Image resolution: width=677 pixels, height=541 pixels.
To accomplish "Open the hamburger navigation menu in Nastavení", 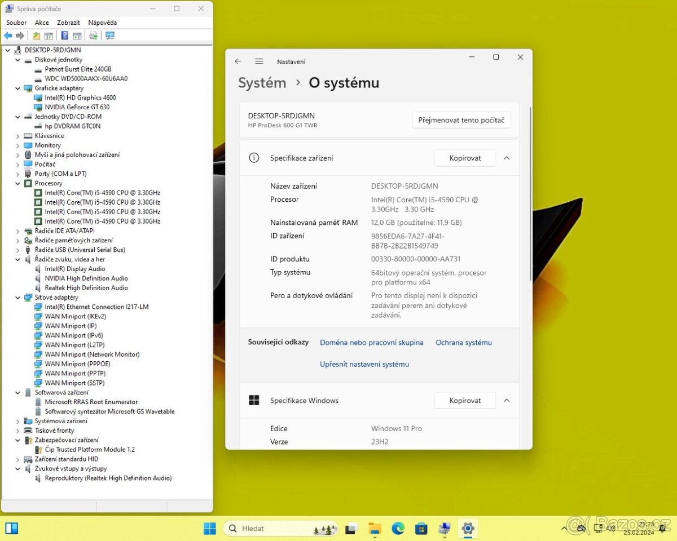I will point(259,61).
